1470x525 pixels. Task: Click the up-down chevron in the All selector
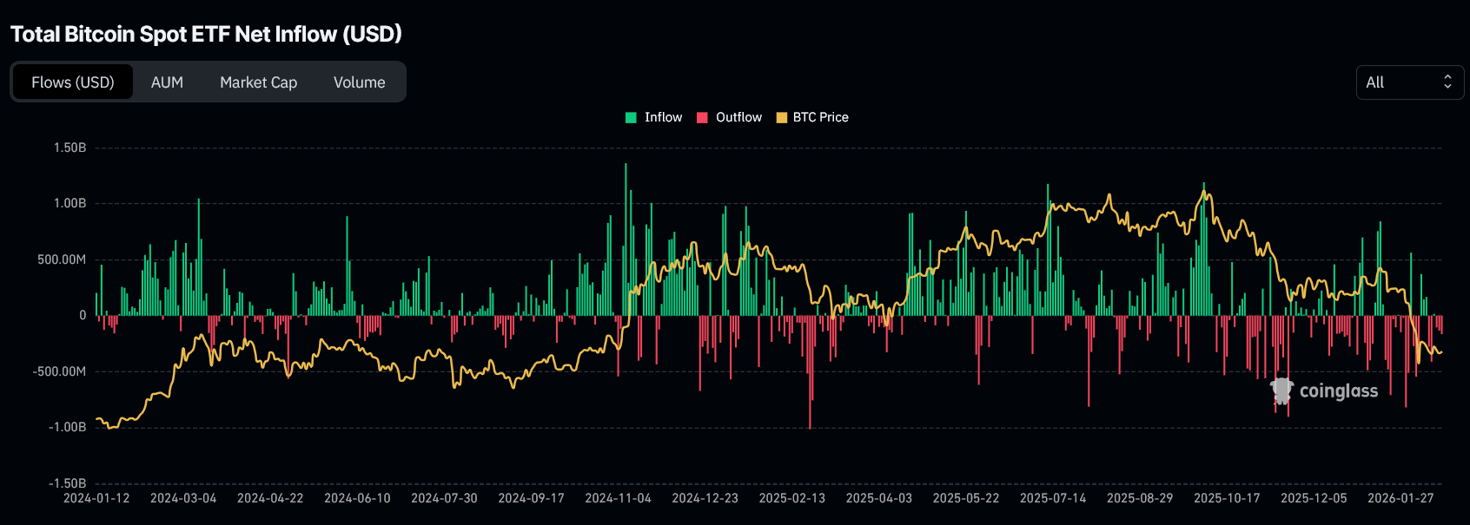click(1447, 82)
